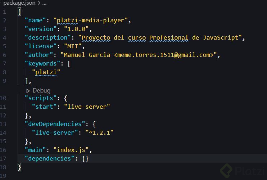Click the "start" script key
The image size is (267, 180).
coord(44,107)
